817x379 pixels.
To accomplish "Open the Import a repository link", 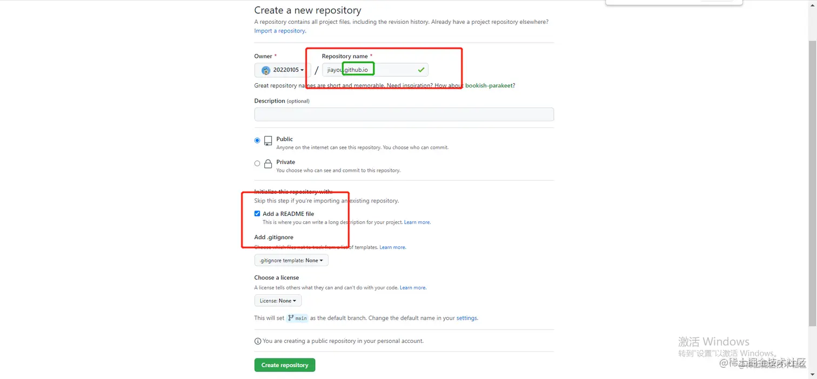I will 280,31.
